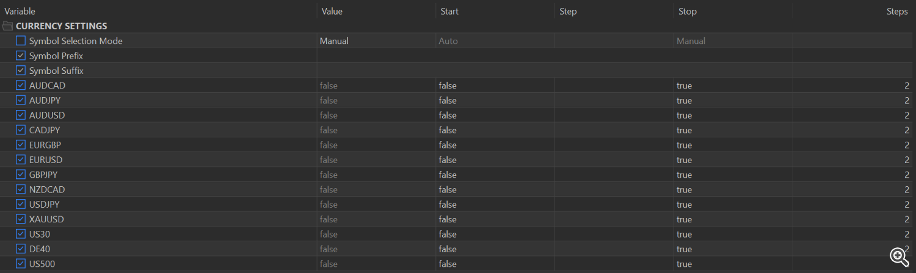Click the magnifier zoom icon
Viewport: 916px width, 273px height.
pos(899,257)
